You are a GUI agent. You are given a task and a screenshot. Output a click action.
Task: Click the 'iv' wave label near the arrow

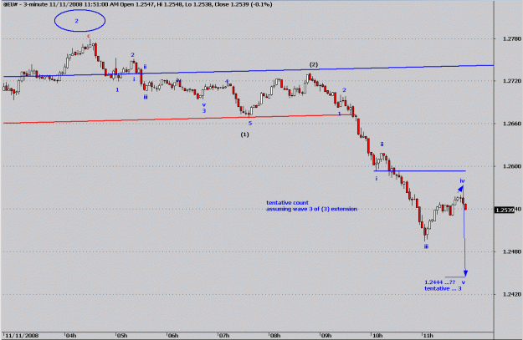click(462, 180)
